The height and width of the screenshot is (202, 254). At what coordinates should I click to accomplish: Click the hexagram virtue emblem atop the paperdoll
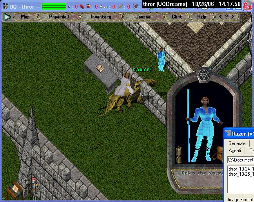pos(203,75)
